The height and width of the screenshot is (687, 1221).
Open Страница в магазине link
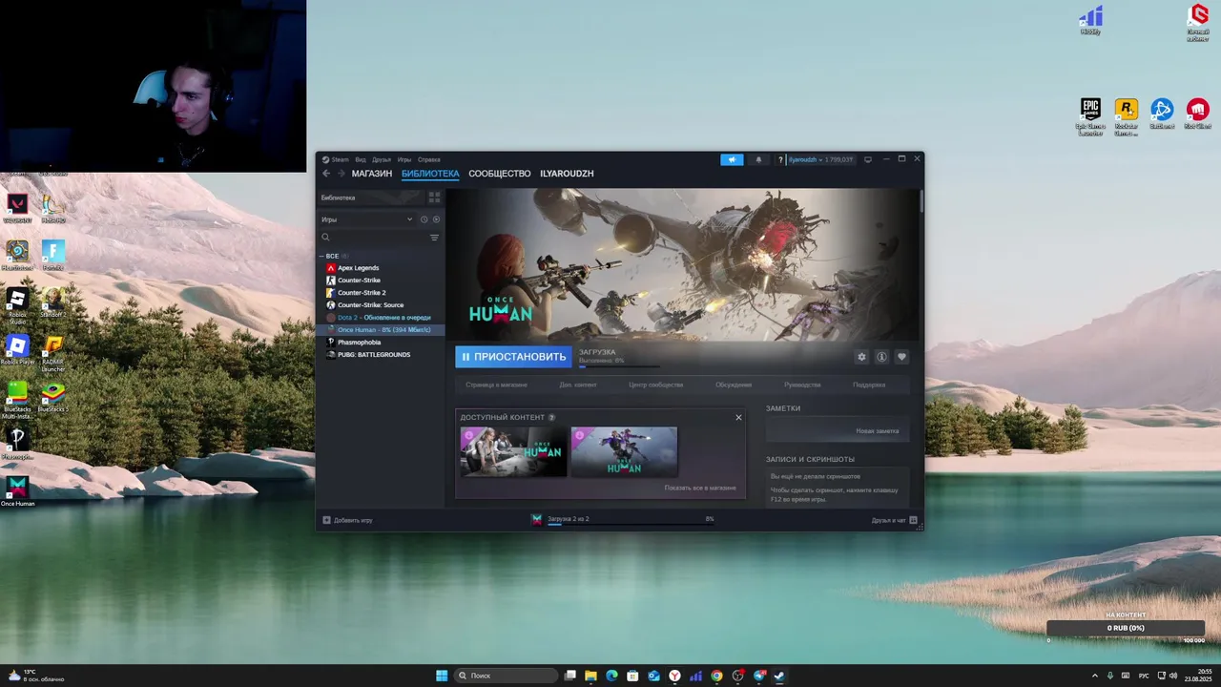click(x=496, y=385)
